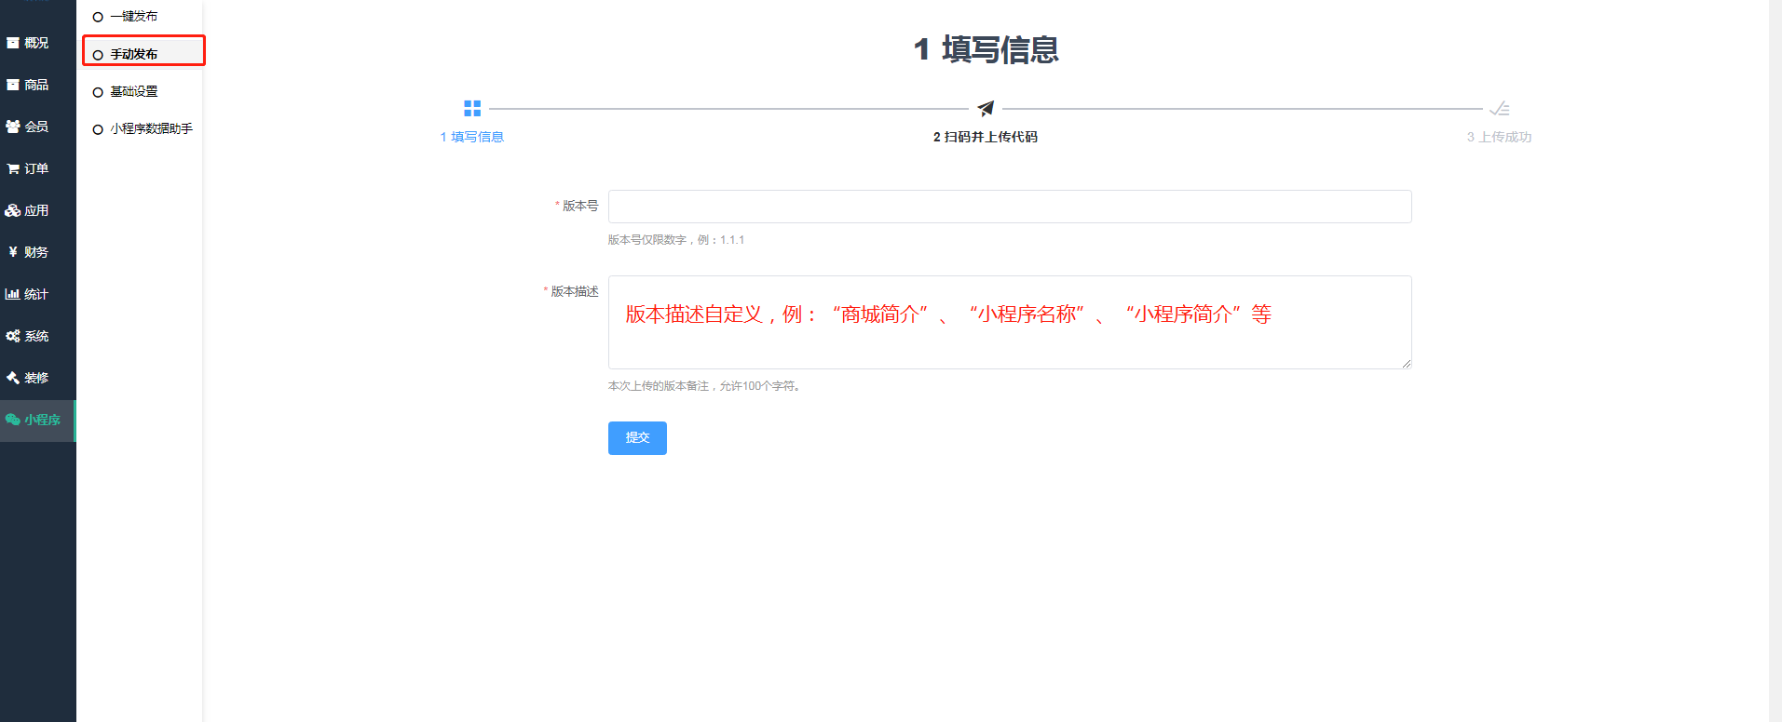Click the '1 填写信息' page heading
Viewport: 1782px width, 722px height.
pos(986,49)
